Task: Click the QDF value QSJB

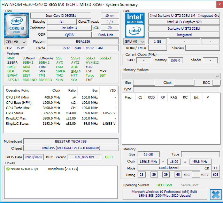Action: coord(69,35)
